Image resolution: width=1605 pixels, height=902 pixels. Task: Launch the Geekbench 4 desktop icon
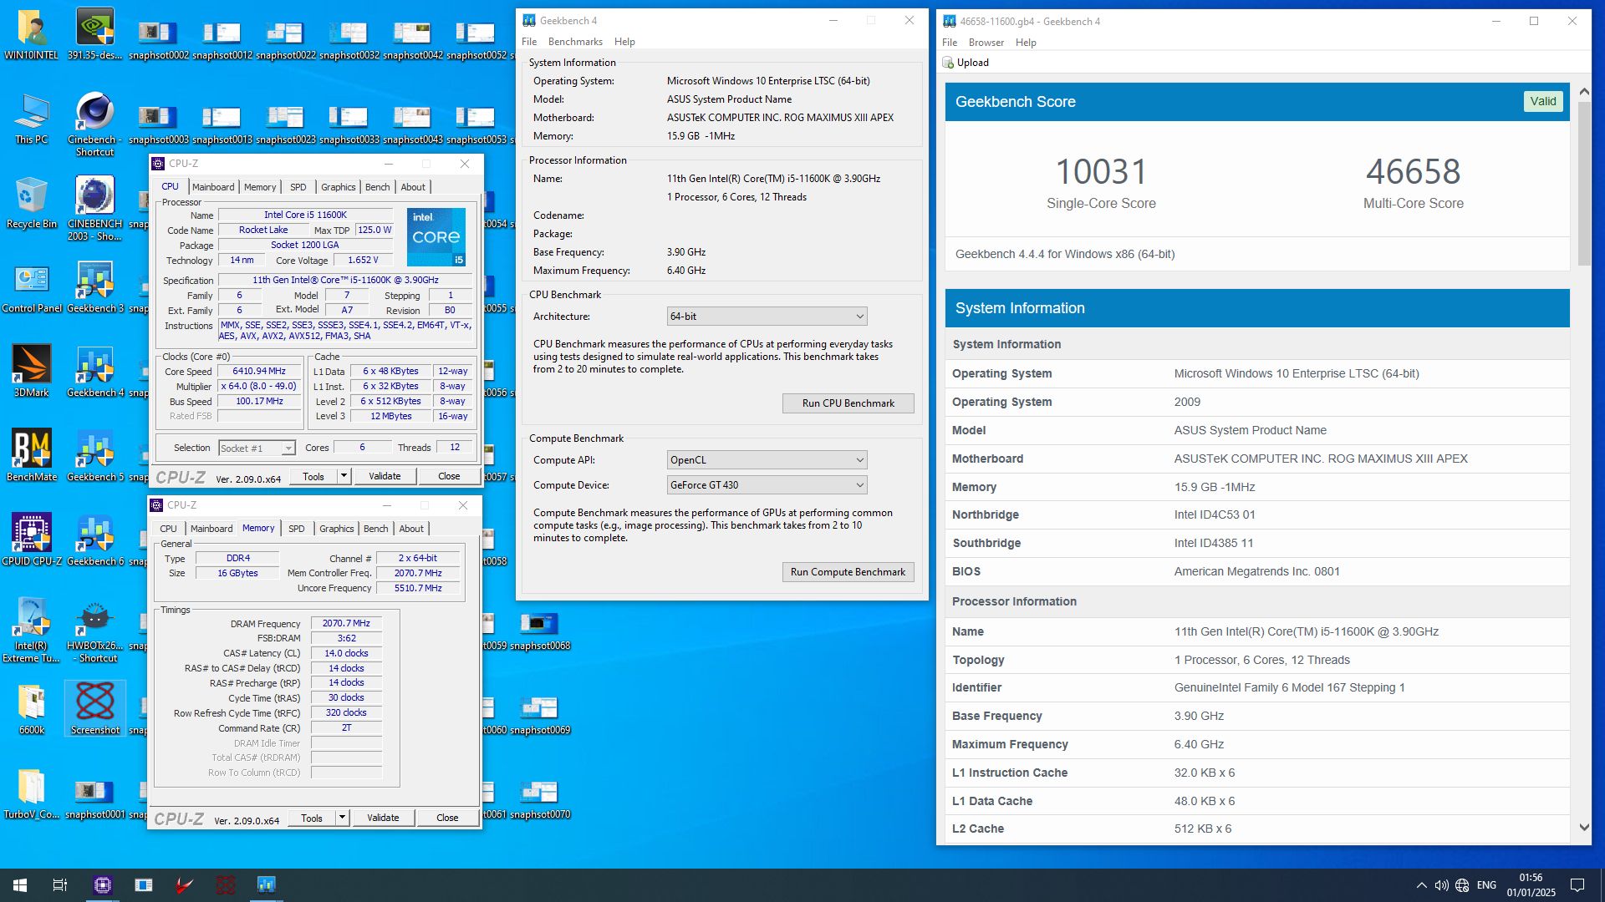click(x=94, y=372)
